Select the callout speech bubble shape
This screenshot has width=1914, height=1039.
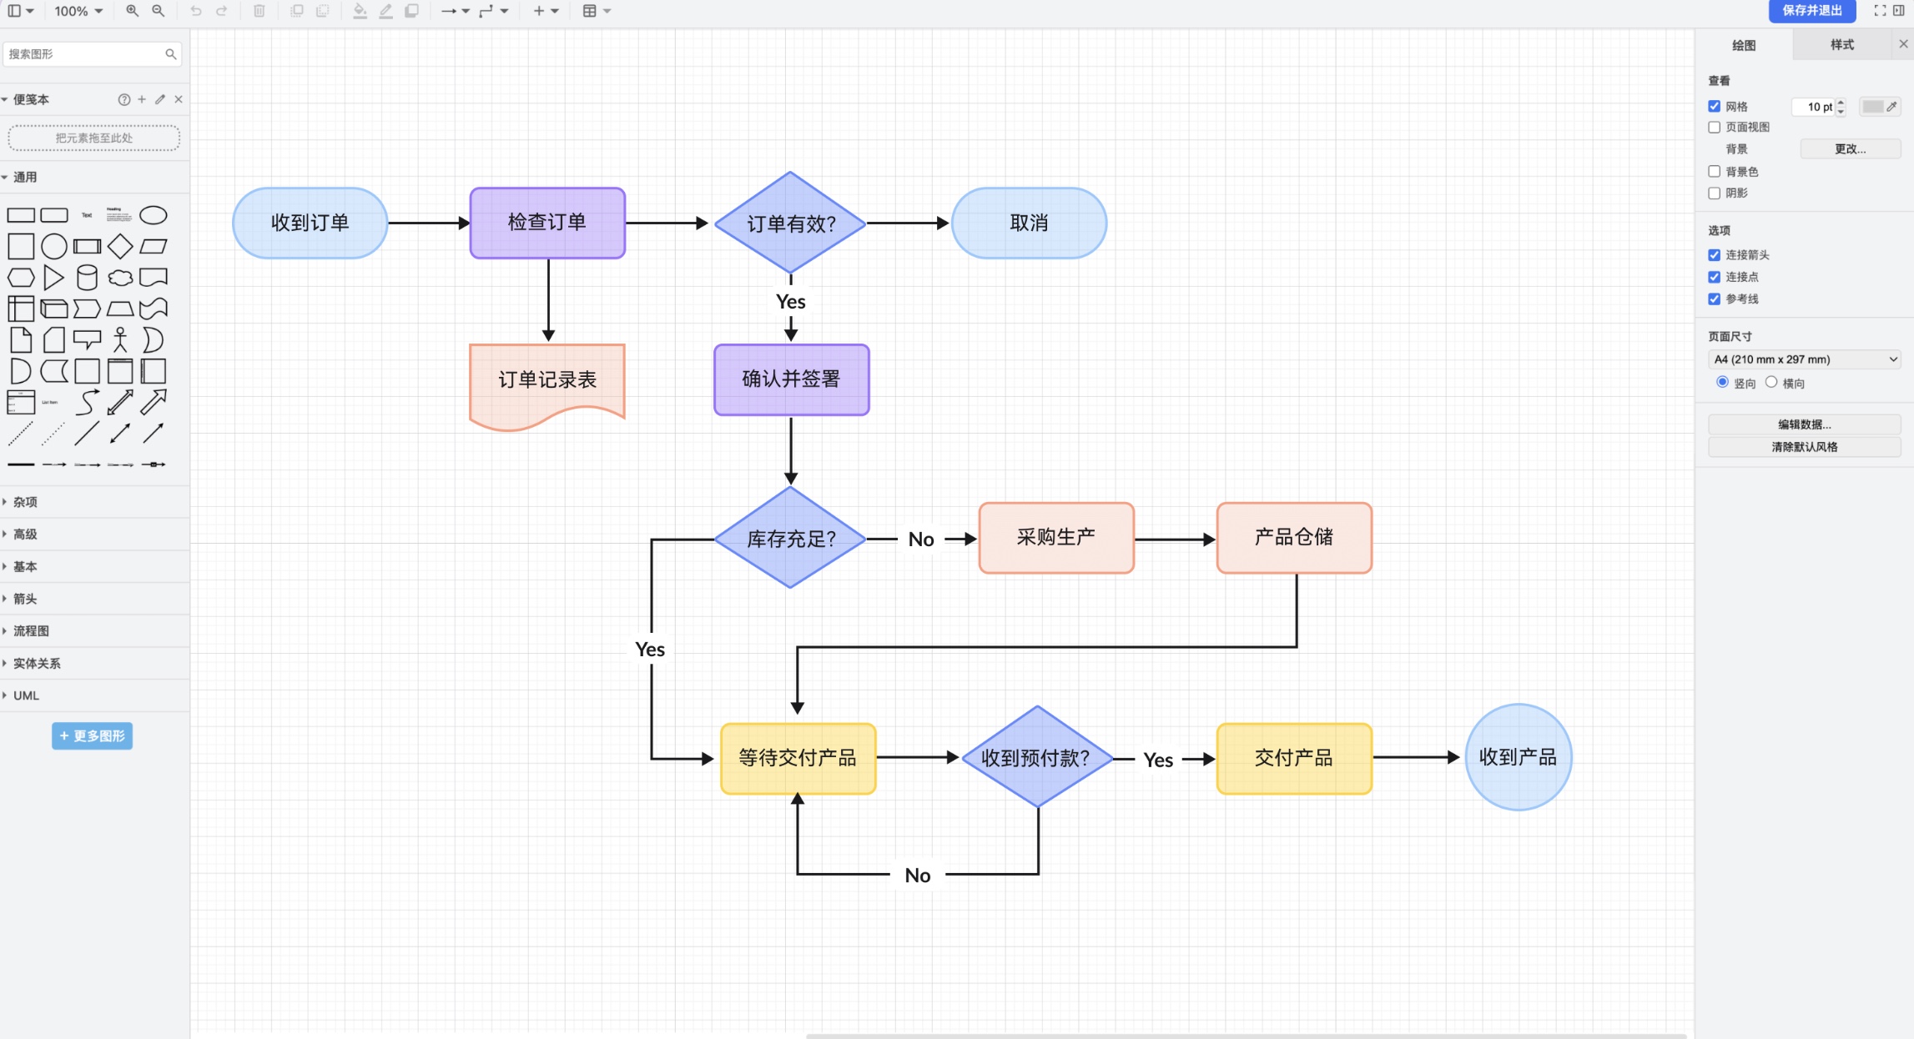coord(87,339)
